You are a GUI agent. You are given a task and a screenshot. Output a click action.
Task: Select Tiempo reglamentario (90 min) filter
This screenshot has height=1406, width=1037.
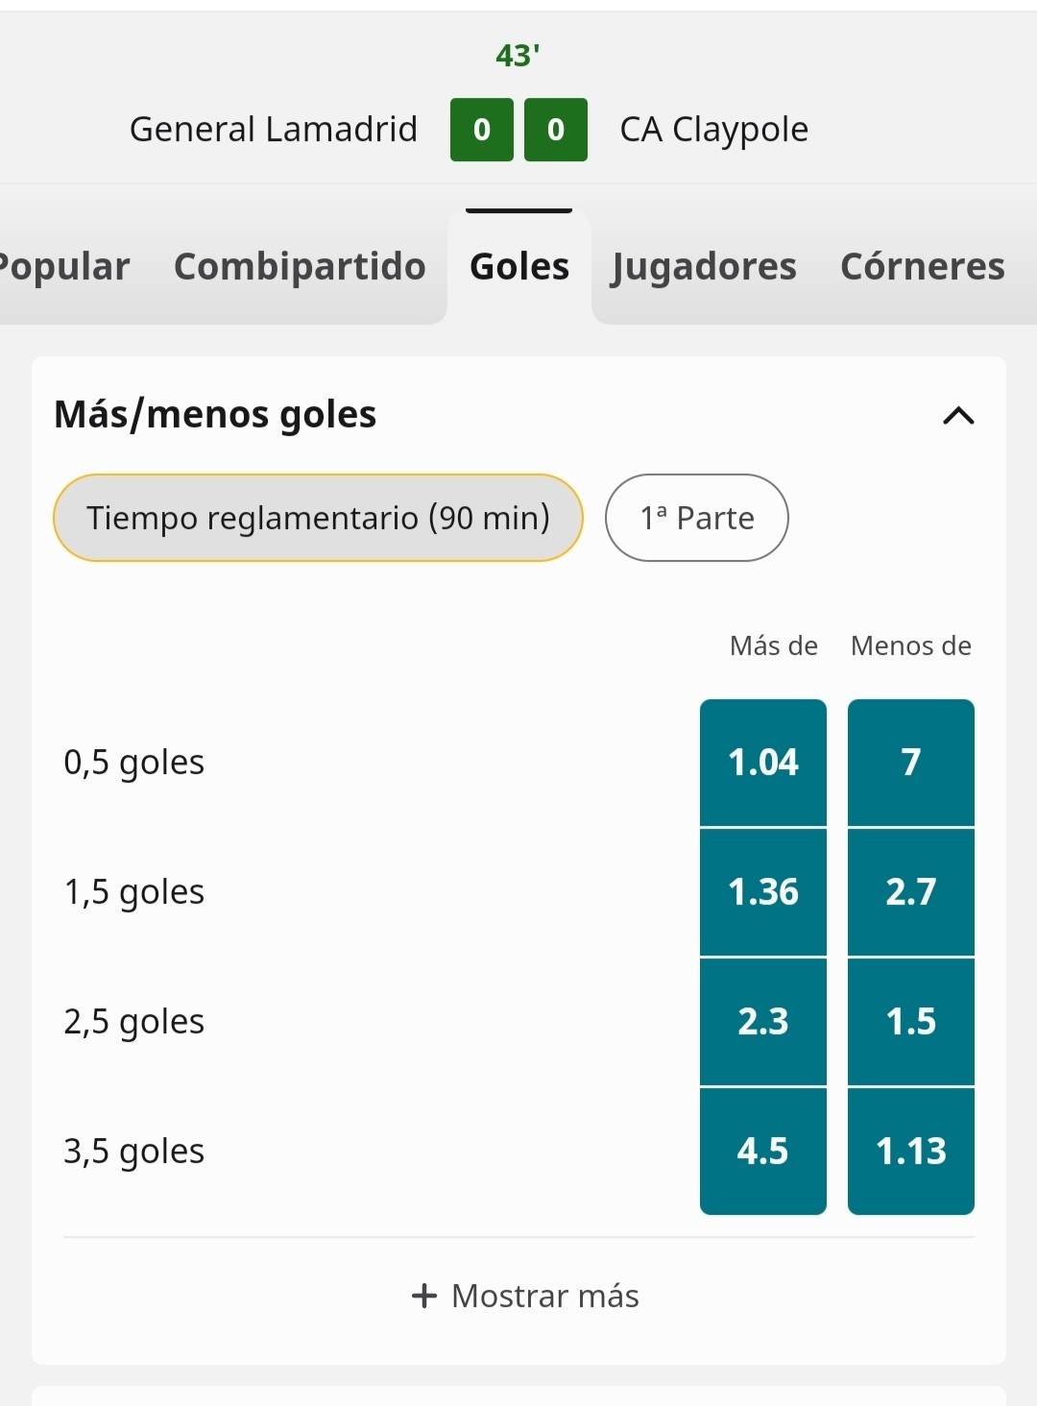[318, 518]
